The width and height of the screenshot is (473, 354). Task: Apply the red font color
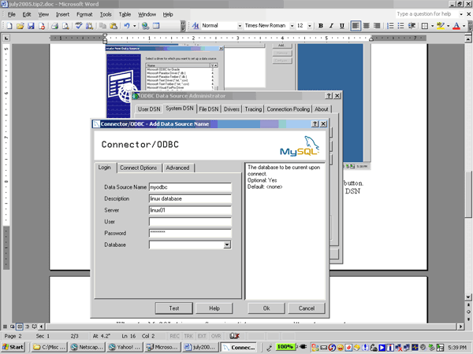[x=456, y=26]
